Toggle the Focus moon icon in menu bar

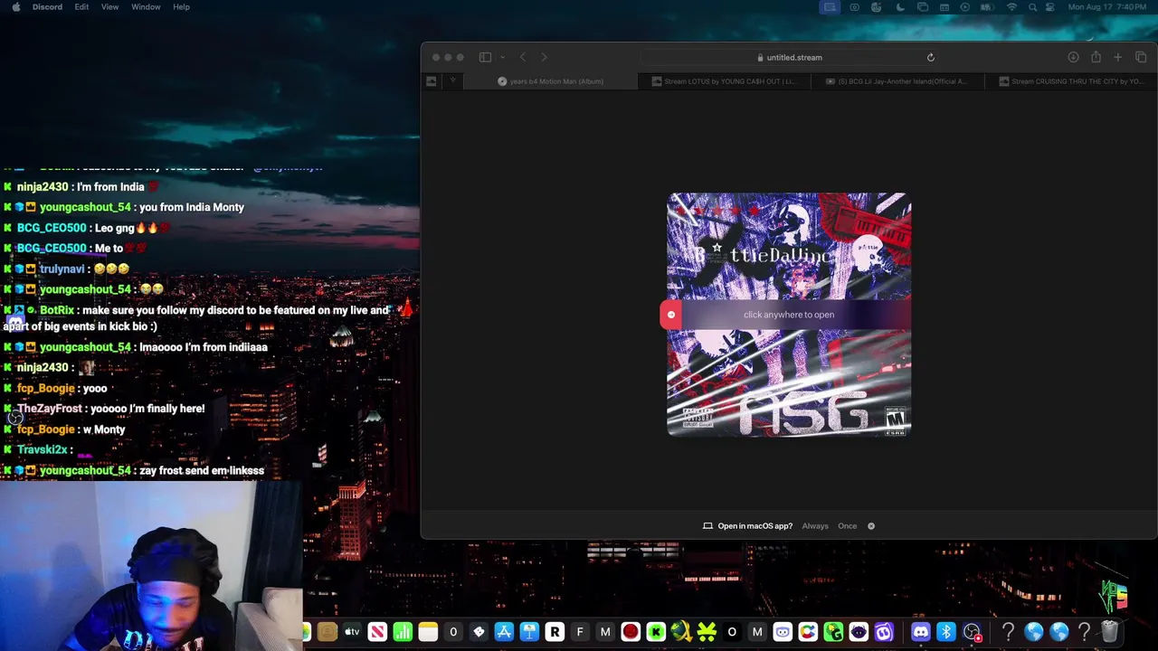899,7
